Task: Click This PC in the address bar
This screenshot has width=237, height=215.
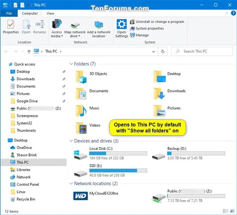Action: (51, 51)
